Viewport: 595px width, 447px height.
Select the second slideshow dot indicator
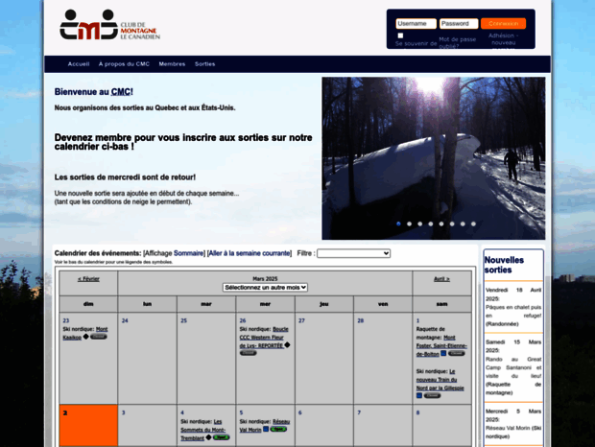click(x=409, y=224)
